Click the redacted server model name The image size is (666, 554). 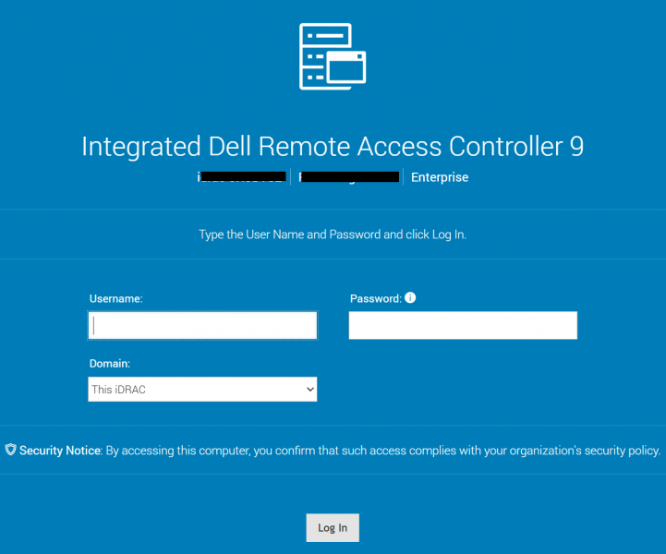coord(349,177)
